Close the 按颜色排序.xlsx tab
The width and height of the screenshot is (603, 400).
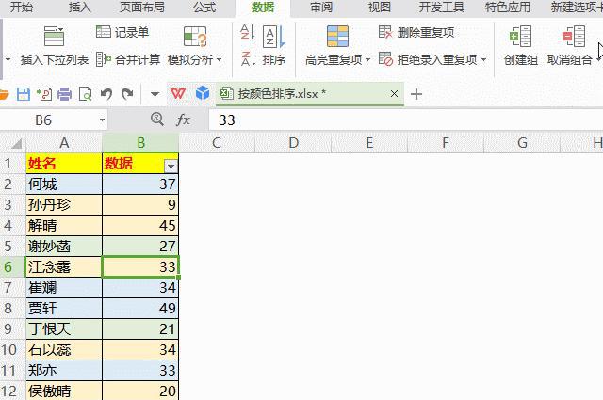coord(394,94)
